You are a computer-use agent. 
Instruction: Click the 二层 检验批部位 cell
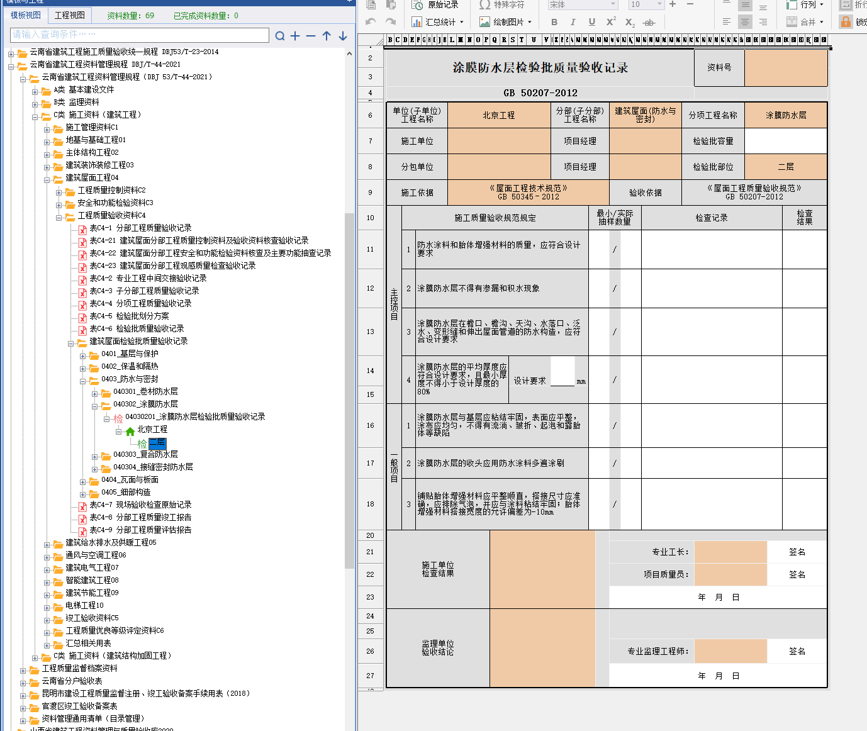pyautogui.click(x=786, y=167)
